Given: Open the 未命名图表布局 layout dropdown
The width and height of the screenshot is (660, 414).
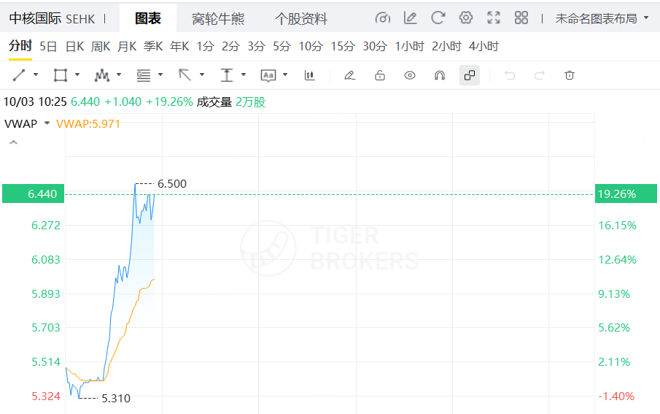Looking at the screenshot, I should pyautogui.click(x=602, y=18).
